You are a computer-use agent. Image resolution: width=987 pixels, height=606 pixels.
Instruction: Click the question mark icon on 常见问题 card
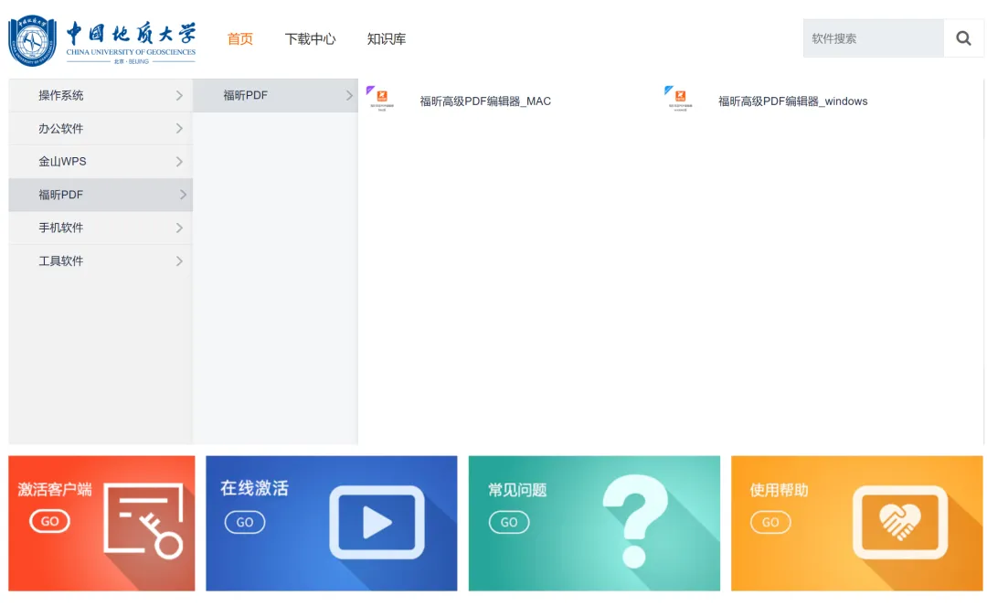pyautogui.click(x=634, y=521)
